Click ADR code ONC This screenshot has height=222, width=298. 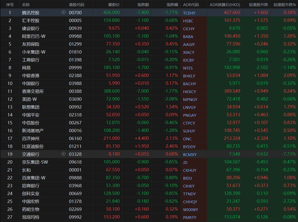[187, 139]
